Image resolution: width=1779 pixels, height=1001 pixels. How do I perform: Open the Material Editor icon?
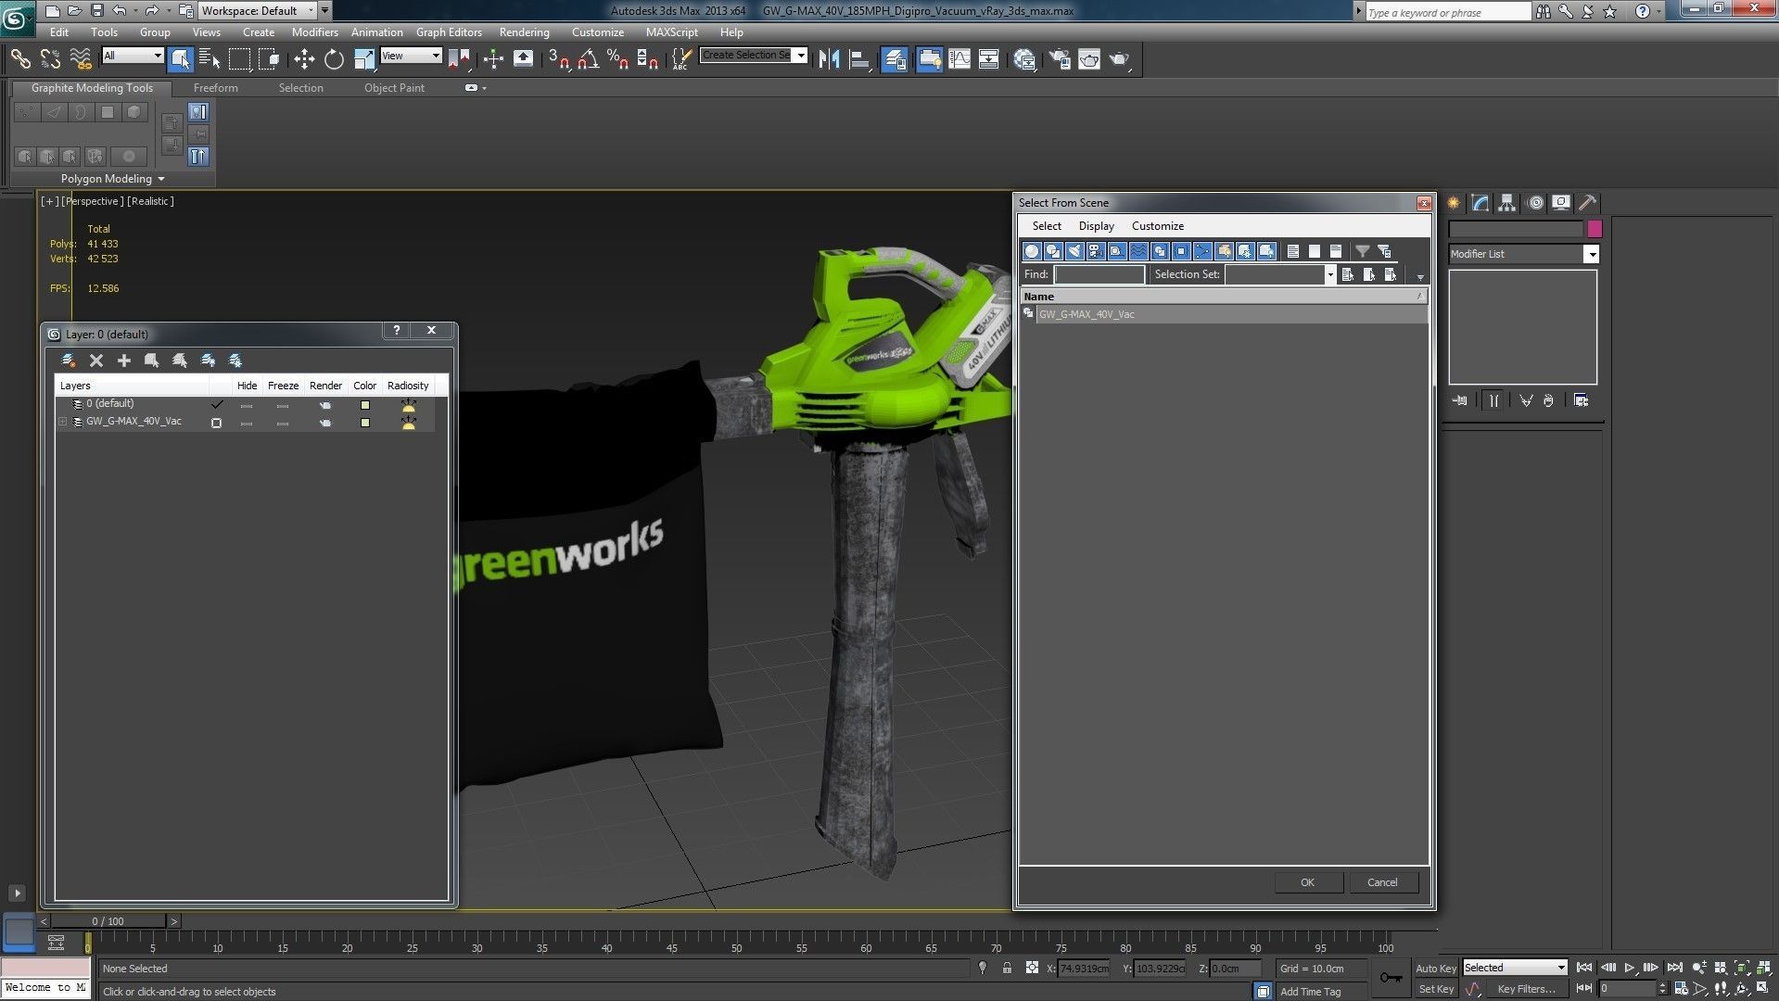pos(1024,58)
